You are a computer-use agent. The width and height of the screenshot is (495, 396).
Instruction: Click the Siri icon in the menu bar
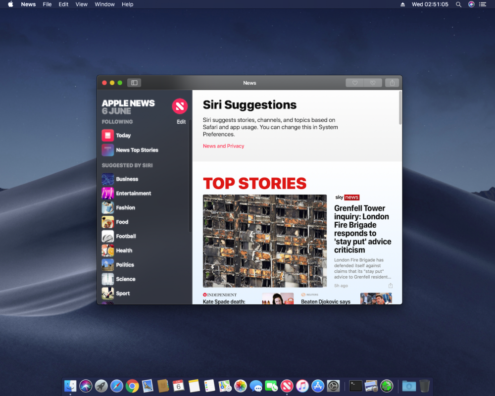pyautogui.click(x=471, y=4)
